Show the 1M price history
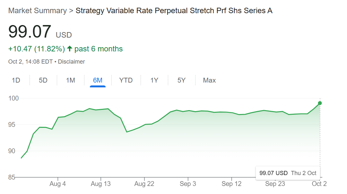The width and height of the screenshot is (347, 194). tap(71, 80)
